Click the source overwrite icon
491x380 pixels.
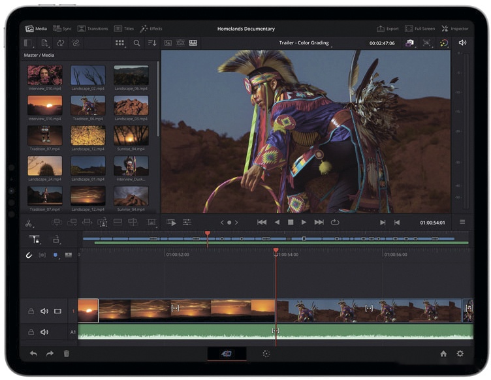(133, 222)
